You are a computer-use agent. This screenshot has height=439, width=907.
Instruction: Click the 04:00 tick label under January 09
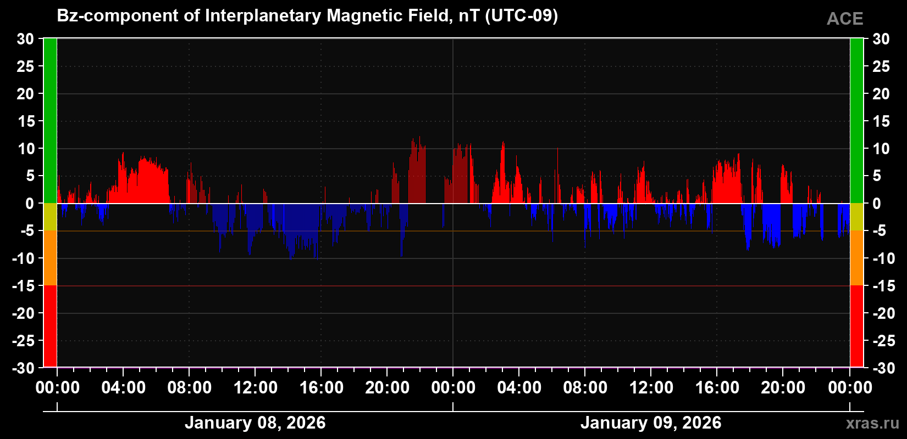point(519,388)
